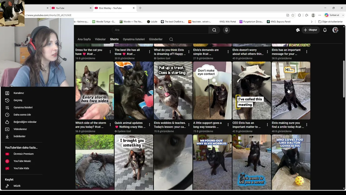This screenshot has height=195, width=346.
Task: Play the 'Don't make eye contact' short
Action: [x=212, y=90]
